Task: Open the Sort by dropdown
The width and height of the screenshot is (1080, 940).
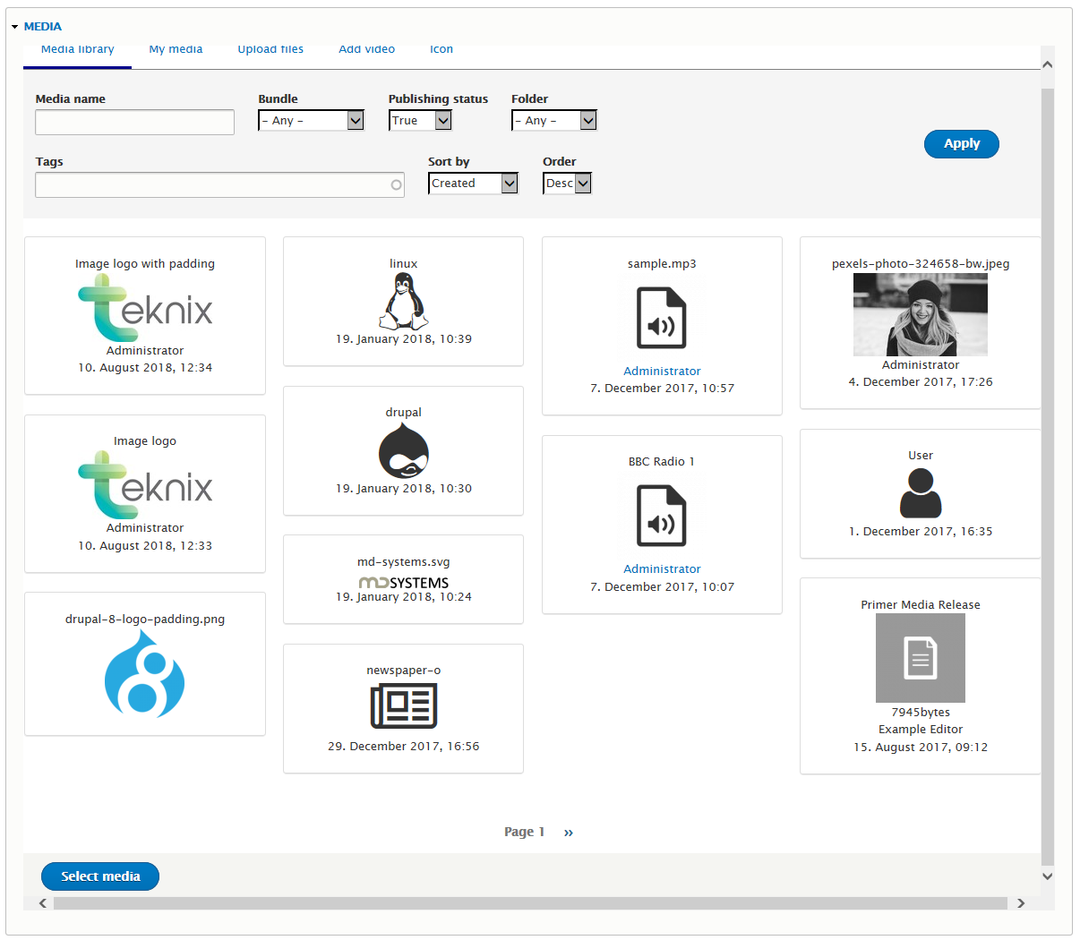Action: pyautogui.click(x=473, y=183)
